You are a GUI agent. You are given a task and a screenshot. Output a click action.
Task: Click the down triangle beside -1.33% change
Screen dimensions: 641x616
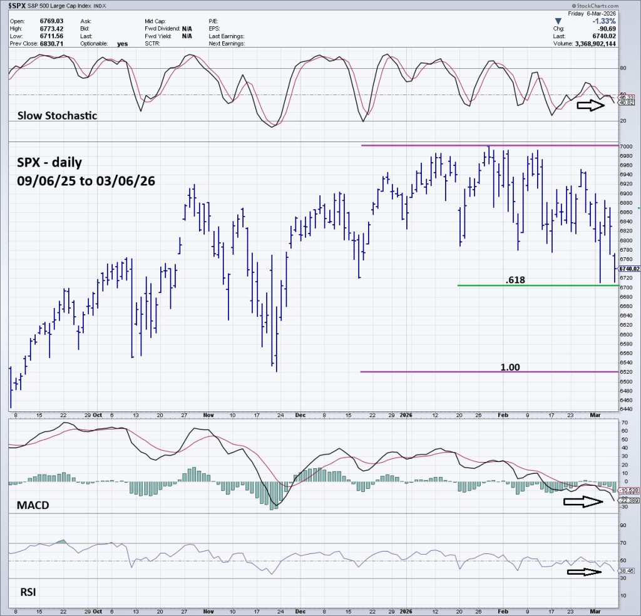[567, 20]
